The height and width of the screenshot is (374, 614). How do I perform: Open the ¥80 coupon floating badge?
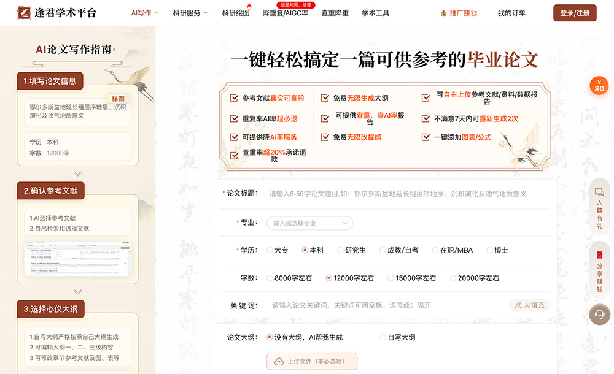[599, 86]
